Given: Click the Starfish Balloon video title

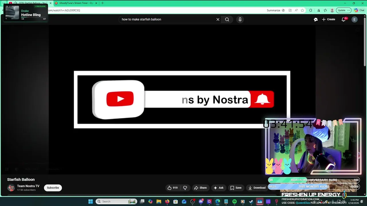Looking at the screenshot, I should [x=21, y=179].
